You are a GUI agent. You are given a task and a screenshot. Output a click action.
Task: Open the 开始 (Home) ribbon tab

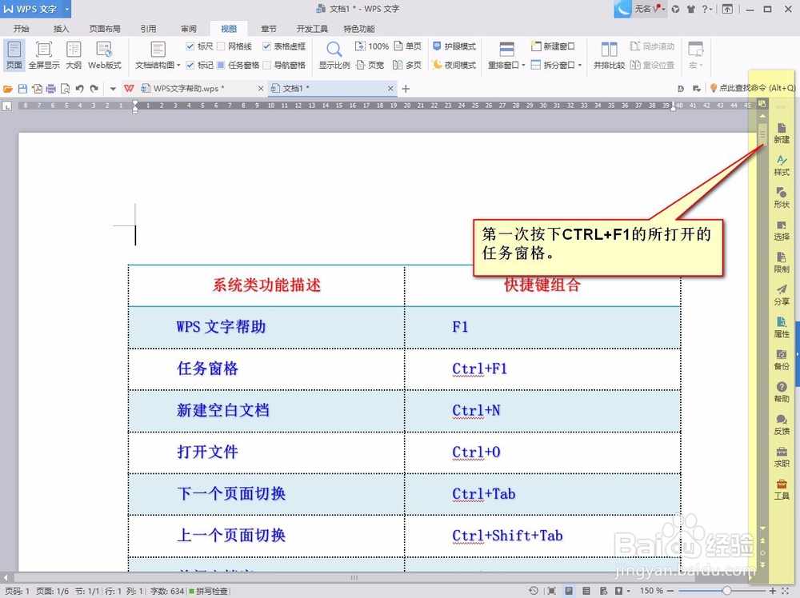(x=22, y=29)
